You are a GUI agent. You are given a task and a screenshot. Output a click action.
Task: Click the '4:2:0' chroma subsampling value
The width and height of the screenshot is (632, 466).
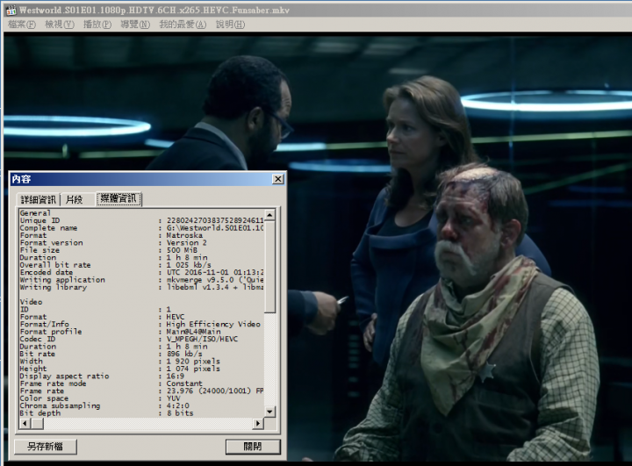click(x=177, y=405)
